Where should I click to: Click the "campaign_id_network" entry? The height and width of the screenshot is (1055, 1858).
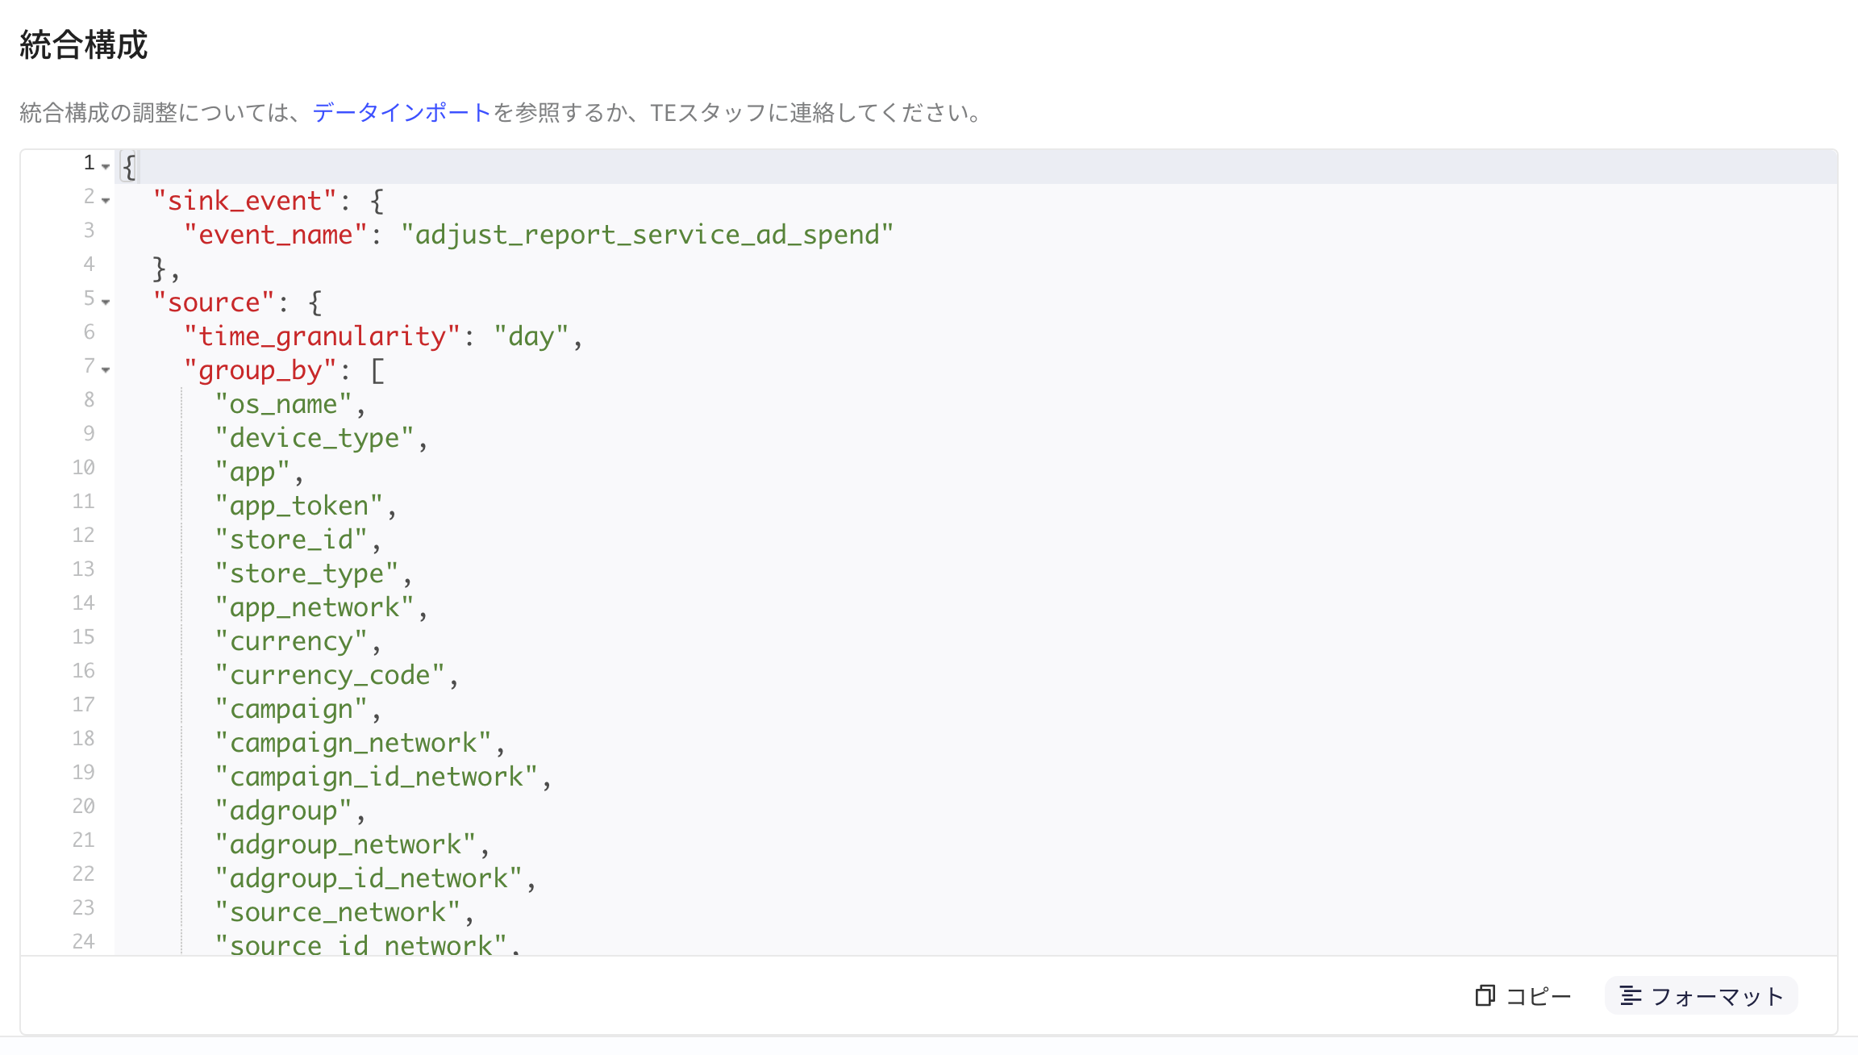tap(376, 777)
